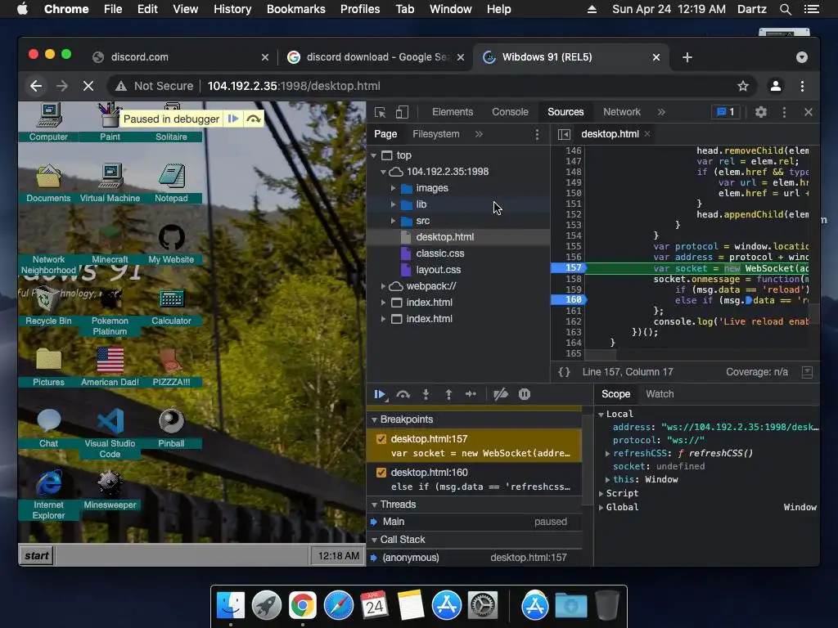838x628 pixels.
Task: Open classic.css in the file tree
Action: (x=439, y=253)
